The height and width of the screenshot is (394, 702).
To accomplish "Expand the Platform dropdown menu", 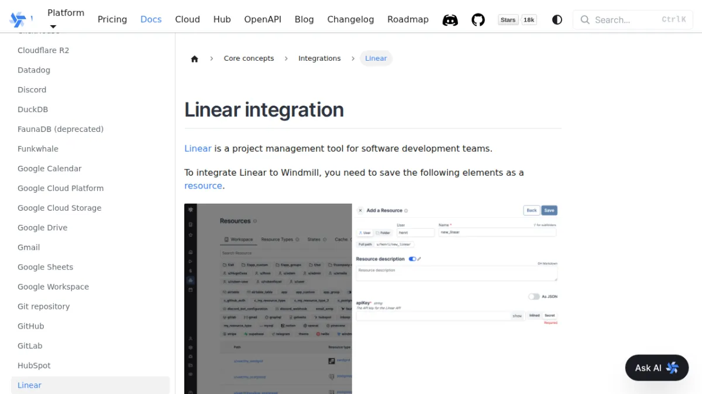I will 66,19.
